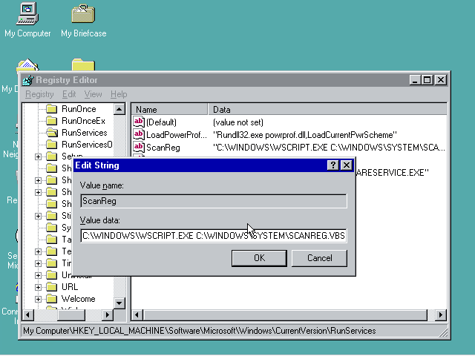Select the URL folder icon
Screen dimensions: 475x356
[x=52, y=287]
